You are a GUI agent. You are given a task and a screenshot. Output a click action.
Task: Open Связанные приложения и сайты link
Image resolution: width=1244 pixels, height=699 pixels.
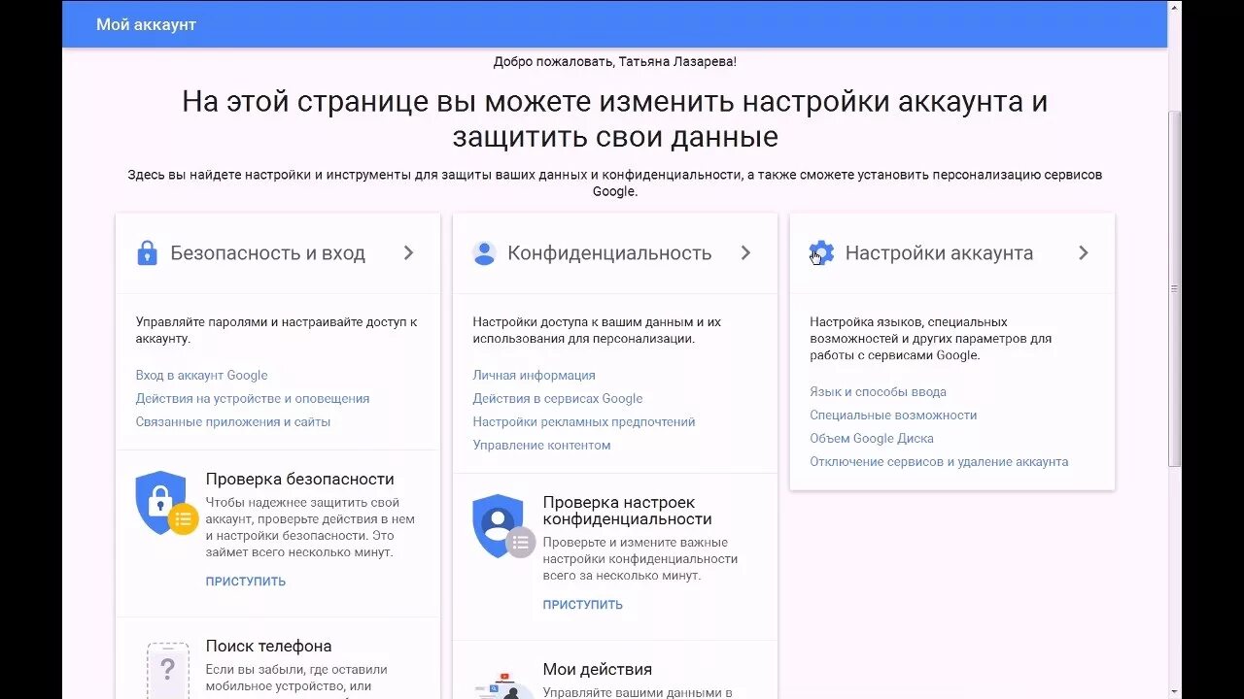[x=233, y=422]
